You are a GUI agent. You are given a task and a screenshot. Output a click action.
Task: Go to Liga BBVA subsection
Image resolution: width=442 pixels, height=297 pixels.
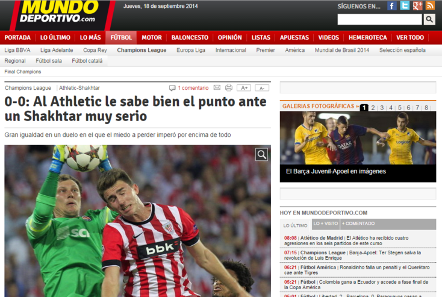pyautogui.click(x=17, y=50)
